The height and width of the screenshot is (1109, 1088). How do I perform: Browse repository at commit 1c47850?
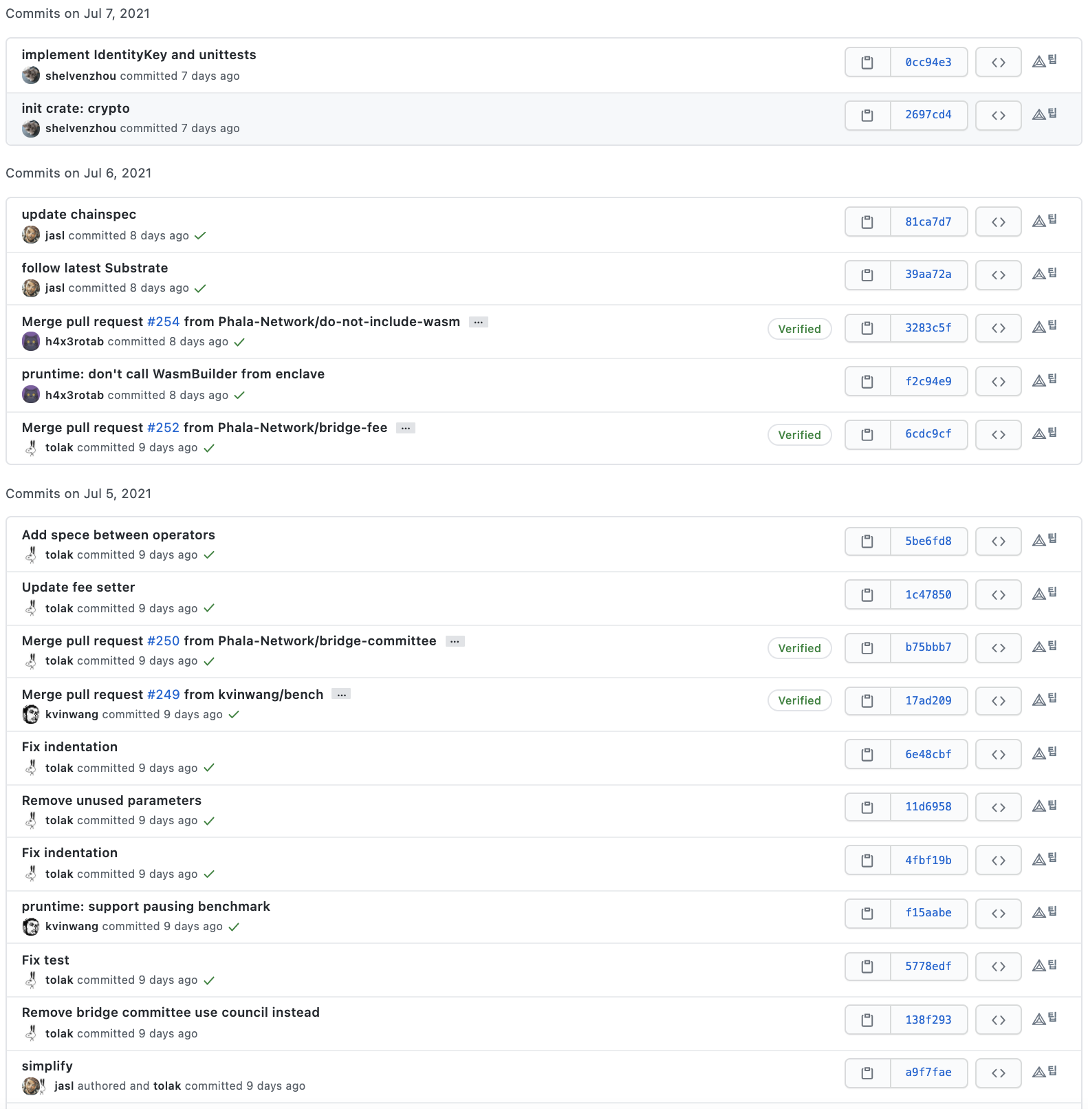999,595
